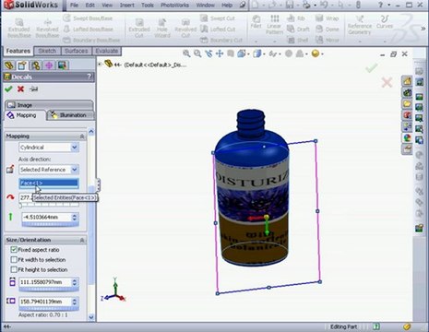Cancel the decal with the red X
The height and width of the screenshot is (332, 429).
20,89
